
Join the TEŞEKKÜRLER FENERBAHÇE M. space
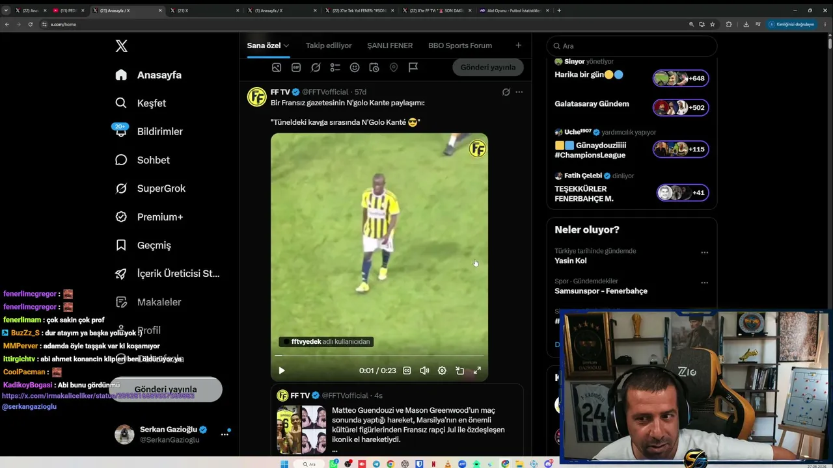coord(683,193)
